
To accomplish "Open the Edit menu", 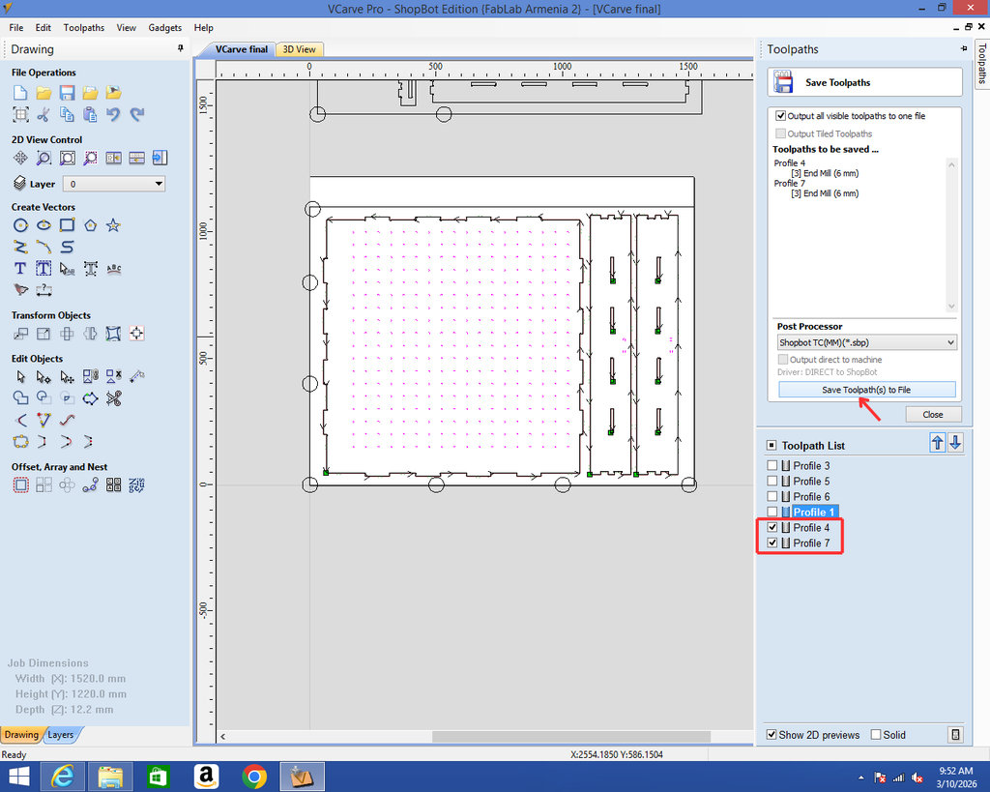I will pyautogui.click(x=43, y=28).
